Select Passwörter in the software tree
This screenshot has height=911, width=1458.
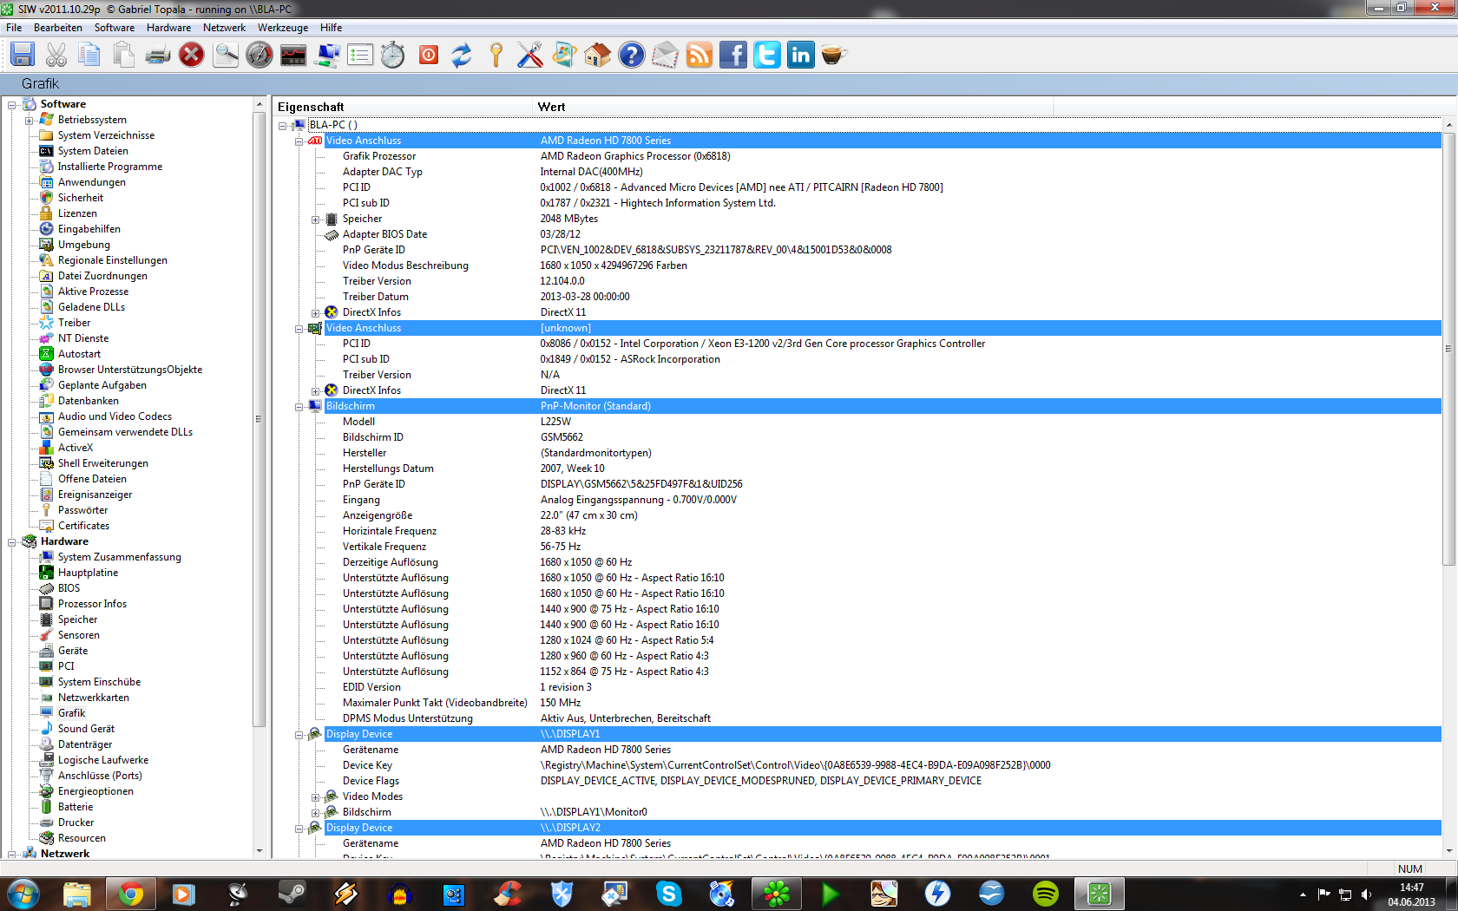click(82, 510)
